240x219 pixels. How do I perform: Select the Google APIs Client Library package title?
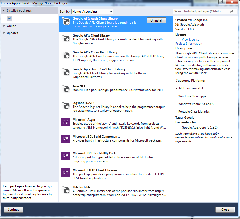click(91, 36)
